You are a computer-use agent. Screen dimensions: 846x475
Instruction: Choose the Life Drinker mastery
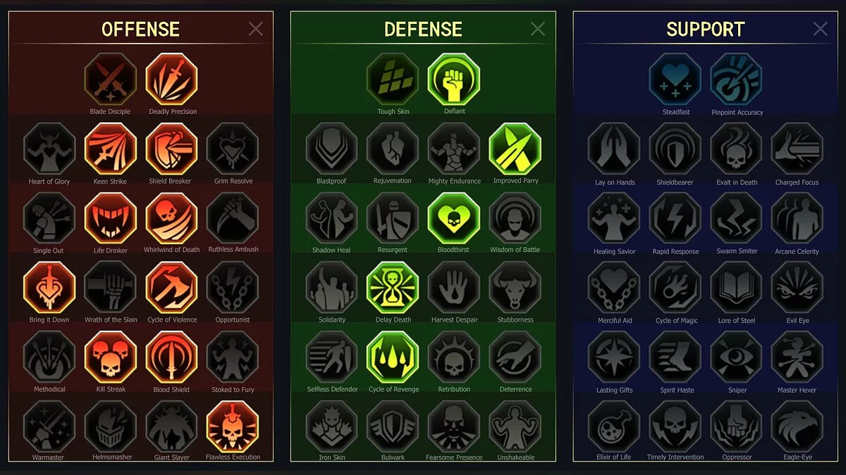pyautogui.click(x=110, y=218)
